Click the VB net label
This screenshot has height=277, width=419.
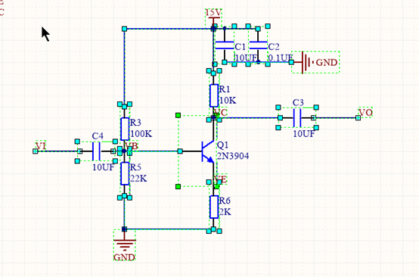click(132, 146)
